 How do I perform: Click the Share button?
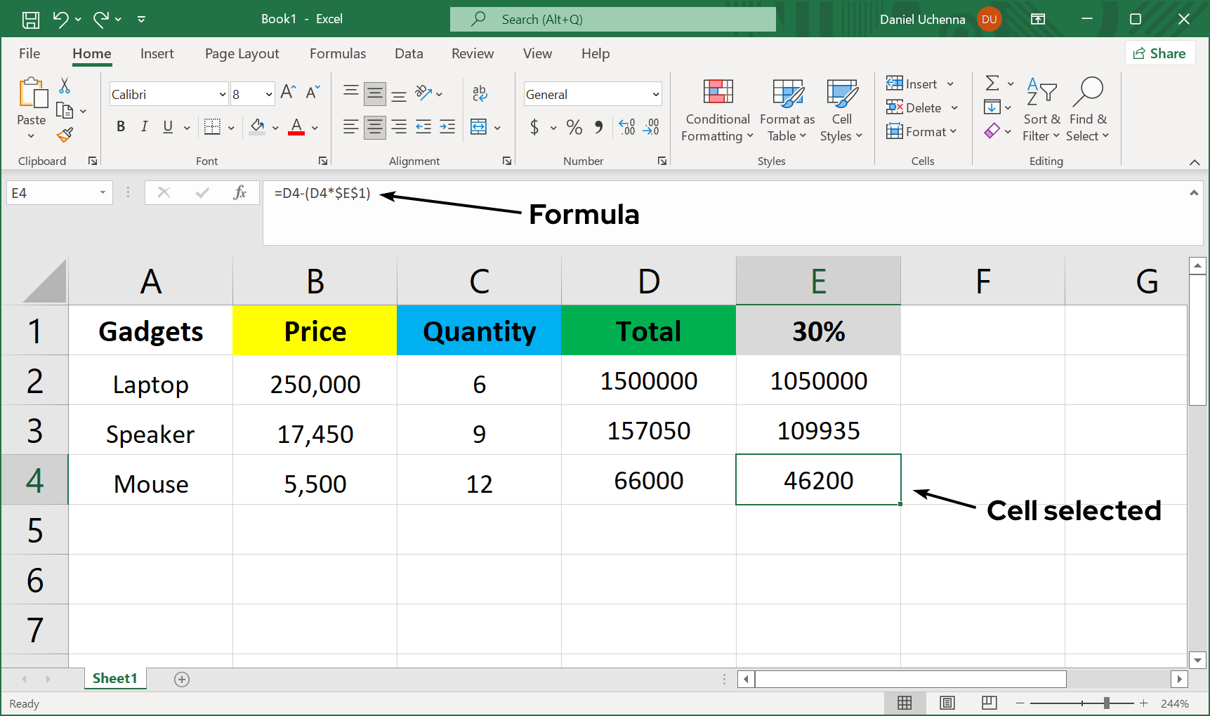[x=1159, y=54]
